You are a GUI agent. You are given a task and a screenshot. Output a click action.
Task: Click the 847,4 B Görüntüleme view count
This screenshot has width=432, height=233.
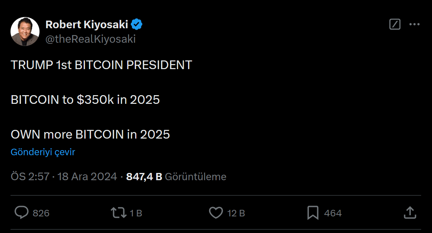click(x=176, y=177)
